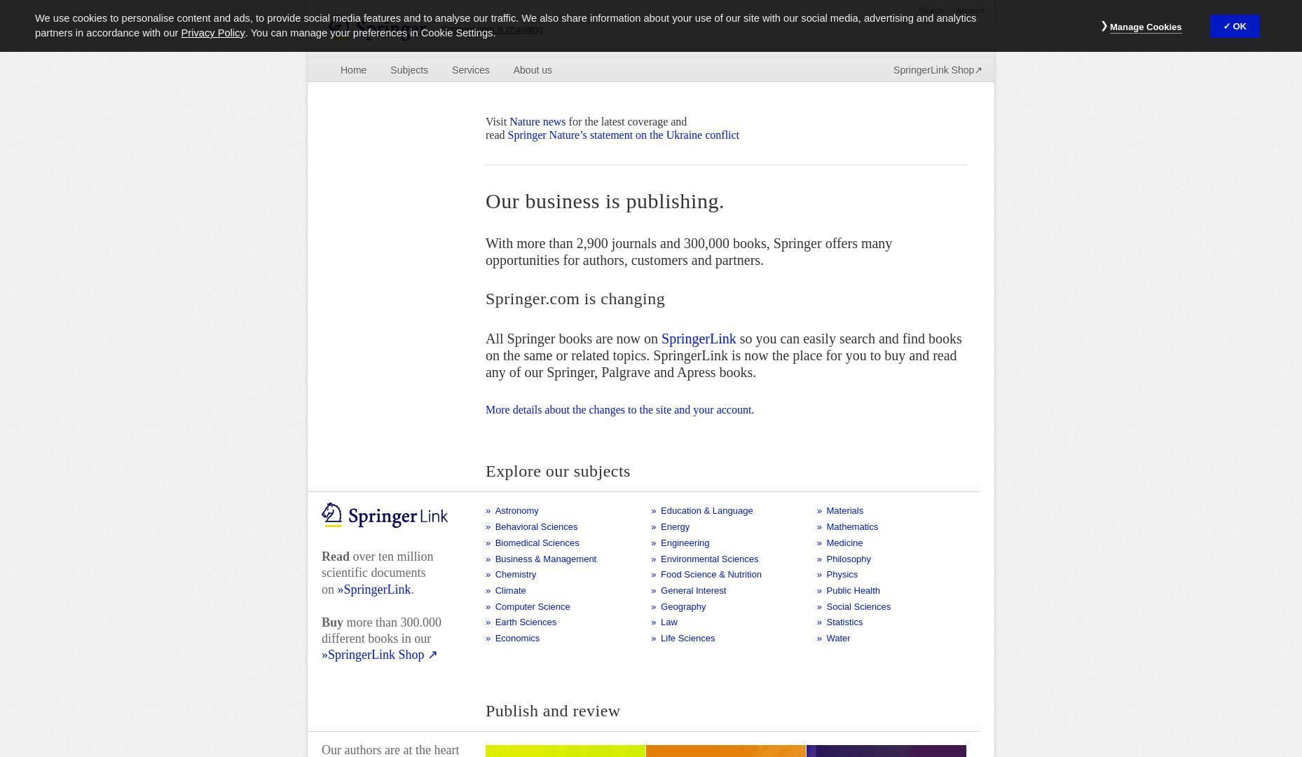Open the Climate subject
The height and width of the screenshot is (757, 1302).
510,591
